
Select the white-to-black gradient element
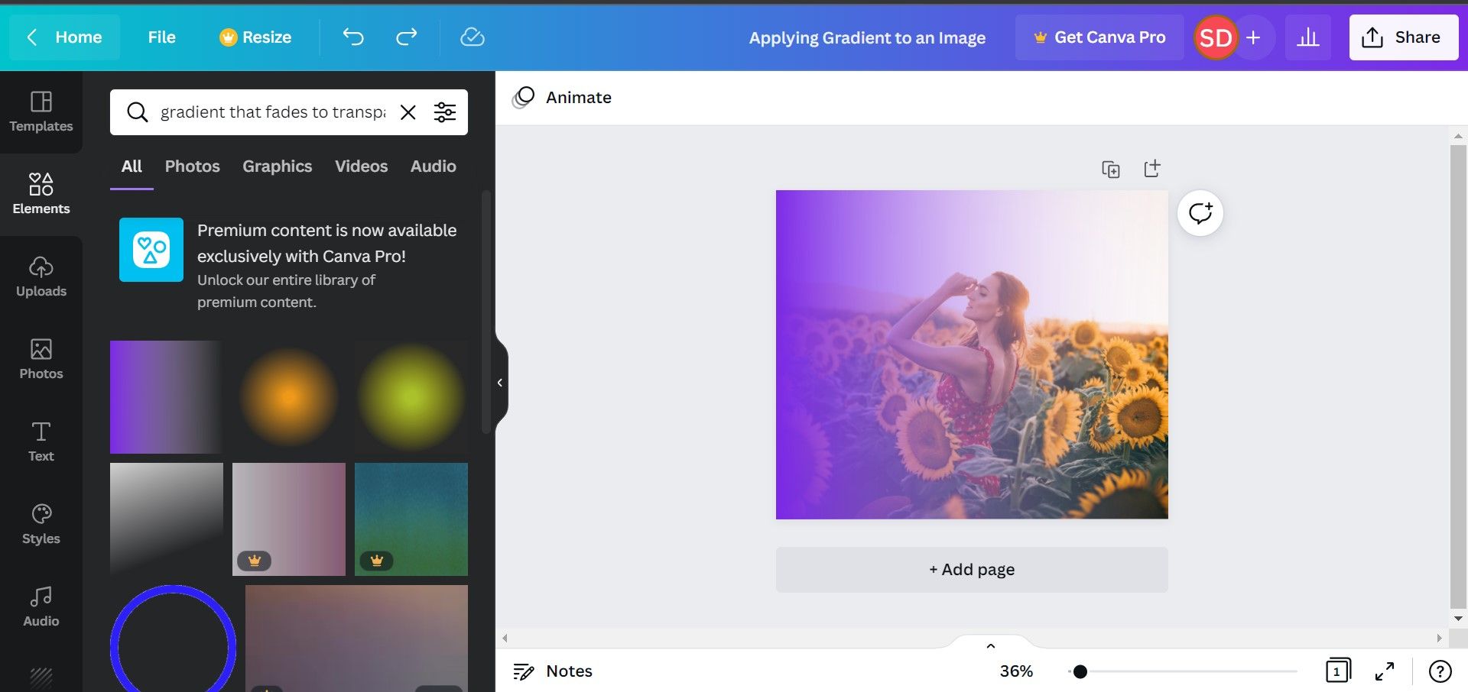pyautogui.click(x=167, y=519)
